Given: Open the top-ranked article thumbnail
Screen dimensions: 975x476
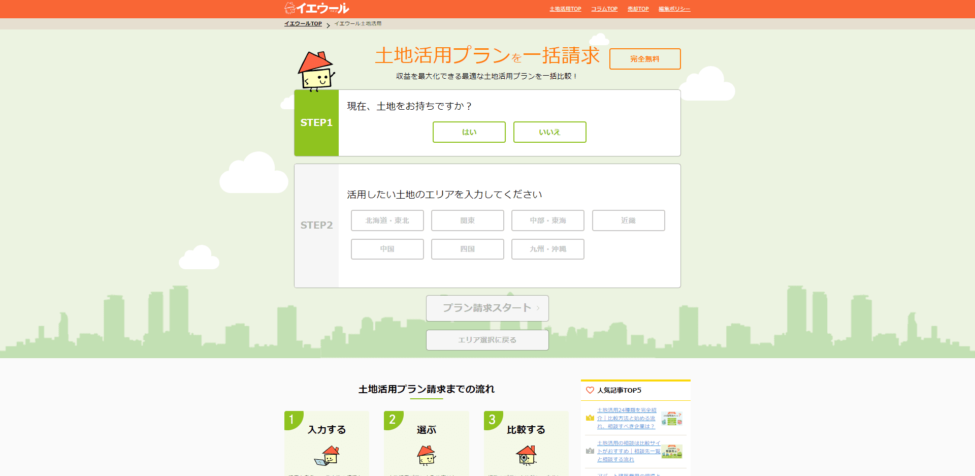Looking at the screenshot, I should 672,419.
